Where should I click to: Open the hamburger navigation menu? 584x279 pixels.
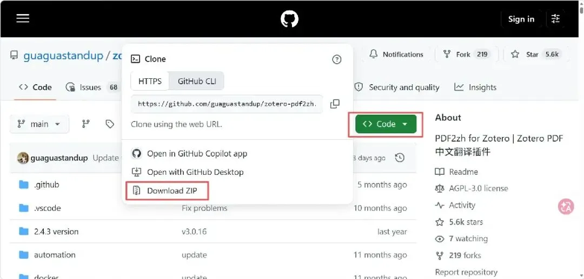coord(23,18)
